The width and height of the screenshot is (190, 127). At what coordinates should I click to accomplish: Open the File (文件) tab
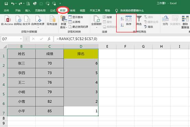(x=6, y=11)
